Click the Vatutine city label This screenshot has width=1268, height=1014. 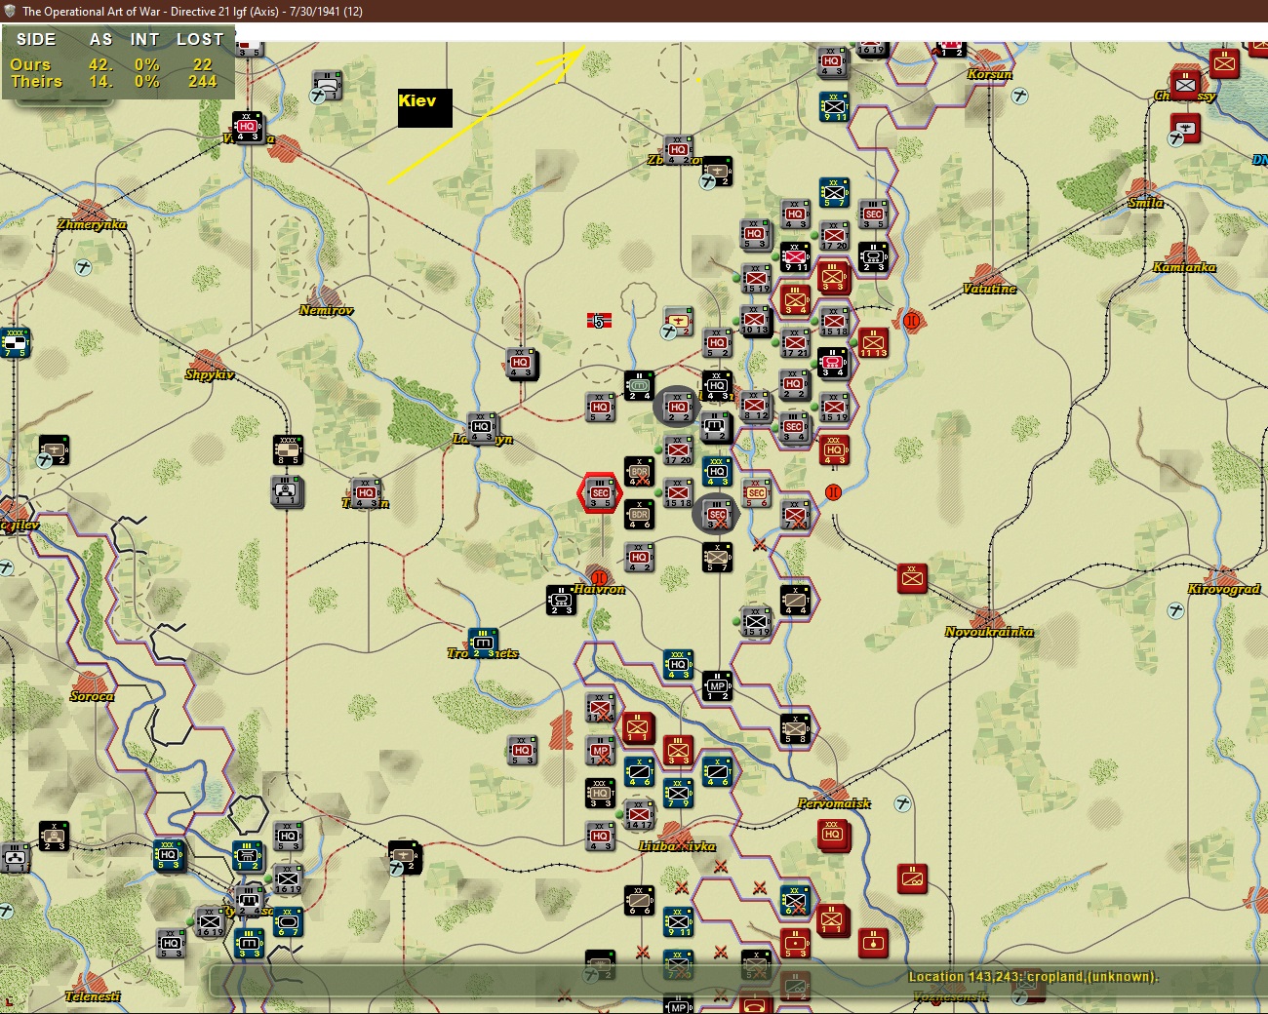[x=989, y=289]
